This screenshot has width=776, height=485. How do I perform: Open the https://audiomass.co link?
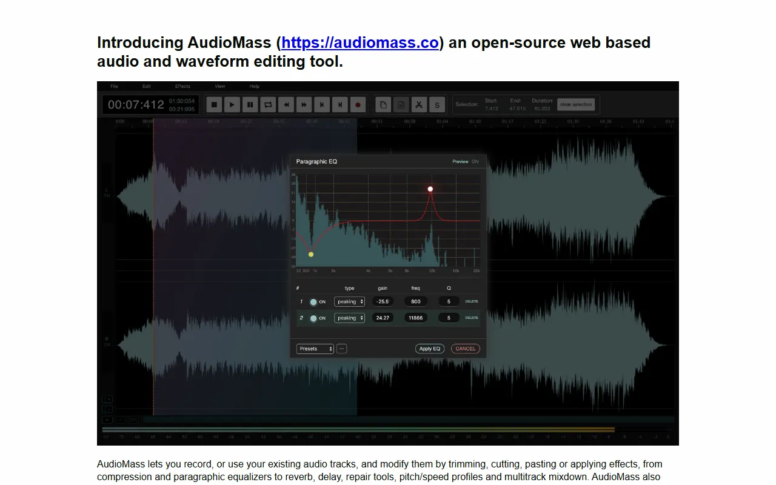point(360,42)
